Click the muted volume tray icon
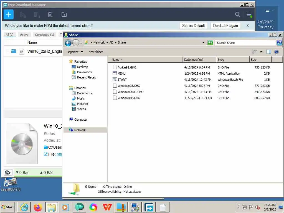 (x=257, y=207)
